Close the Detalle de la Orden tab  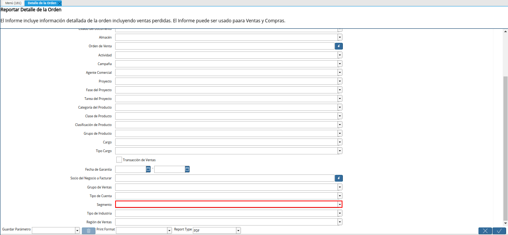click(x=59, y=3)
